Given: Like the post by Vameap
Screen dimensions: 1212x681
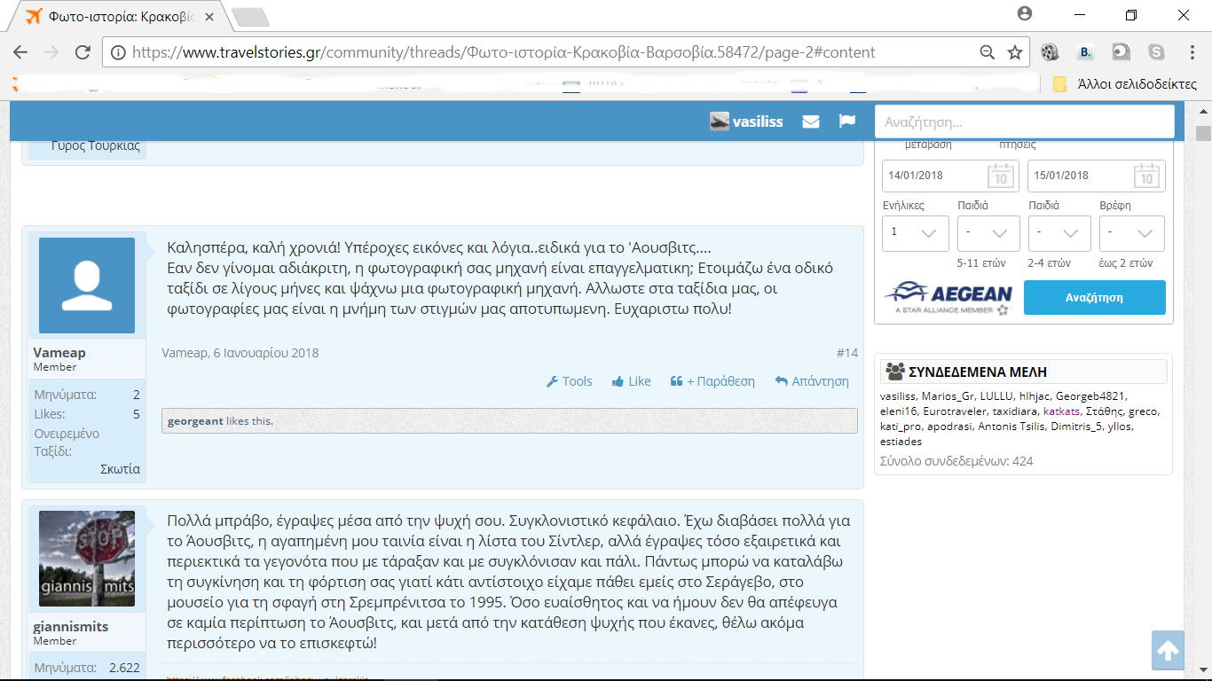Looking at the screenshot, I should (631, 381).
